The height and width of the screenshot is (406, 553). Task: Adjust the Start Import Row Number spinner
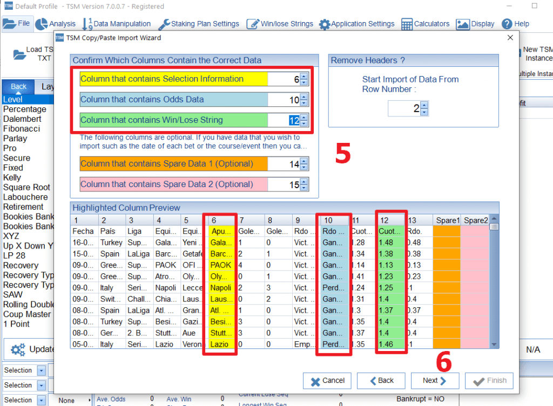(x=424, y=109)
